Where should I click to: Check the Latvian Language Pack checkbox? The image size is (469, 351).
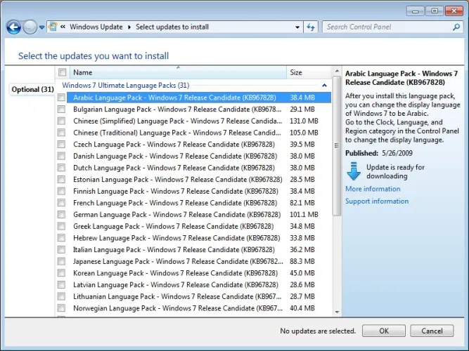(x=61, y=285)
